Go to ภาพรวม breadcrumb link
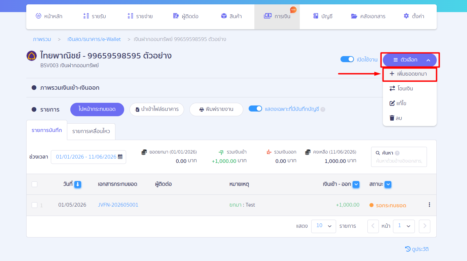 click(42, 39)
